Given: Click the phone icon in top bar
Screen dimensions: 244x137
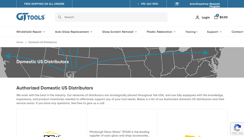Looking at the screenshot, I should 138,4.
